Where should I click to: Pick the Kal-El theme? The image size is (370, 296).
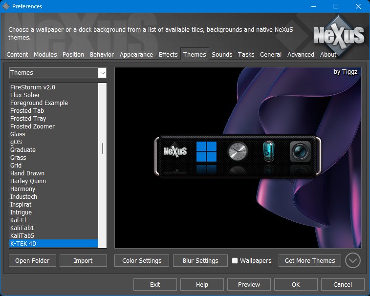point(54,220)
